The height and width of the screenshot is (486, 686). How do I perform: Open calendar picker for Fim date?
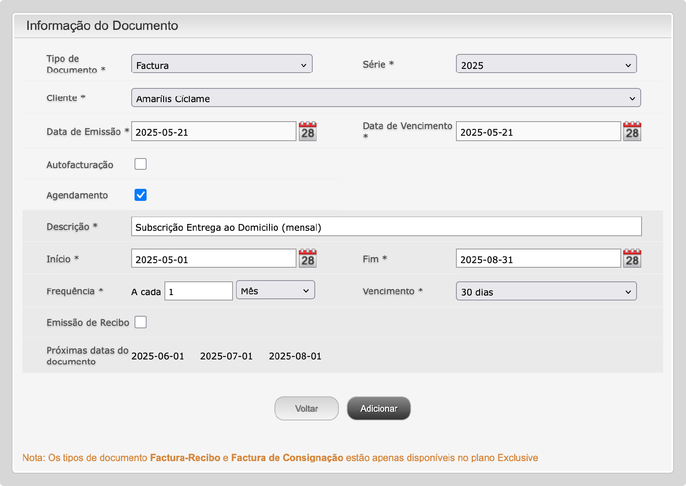(x=632, y=259)
